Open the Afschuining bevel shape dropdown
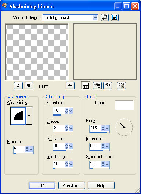Screen dimensions: 141x194 (29, 116)
